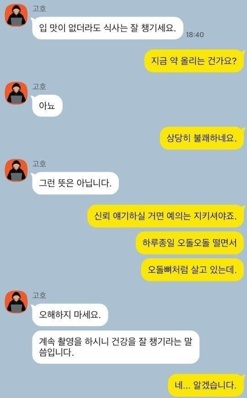
Task: Select the 고호 sender name above 아뇨
Action: 39,86
